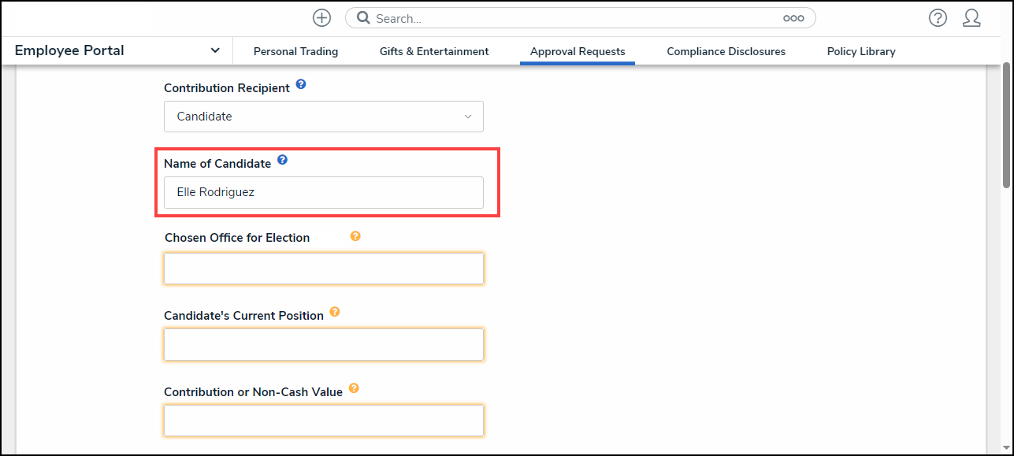Click Chosen Office for Election help icon
1014x456 pixels.
[355, 235]
